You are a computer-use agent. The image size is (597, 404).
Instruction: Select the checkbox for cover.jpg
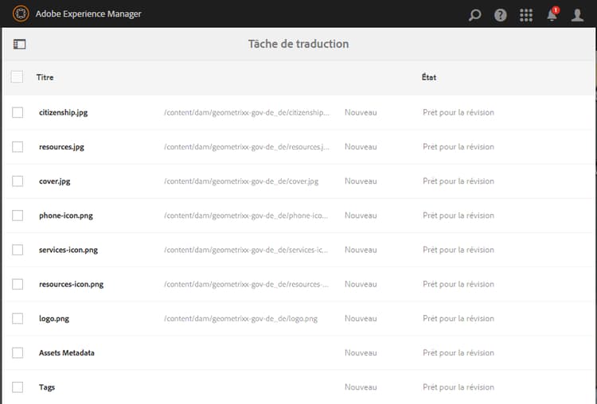pos(18,181)
